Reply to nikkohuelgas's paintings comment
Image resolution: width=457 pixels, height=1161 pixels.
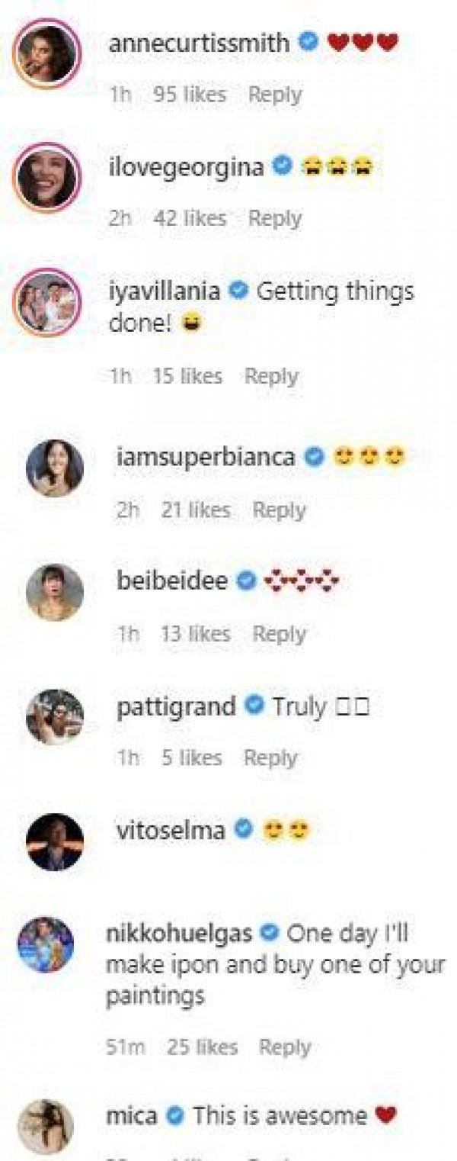click(286, 1047)
